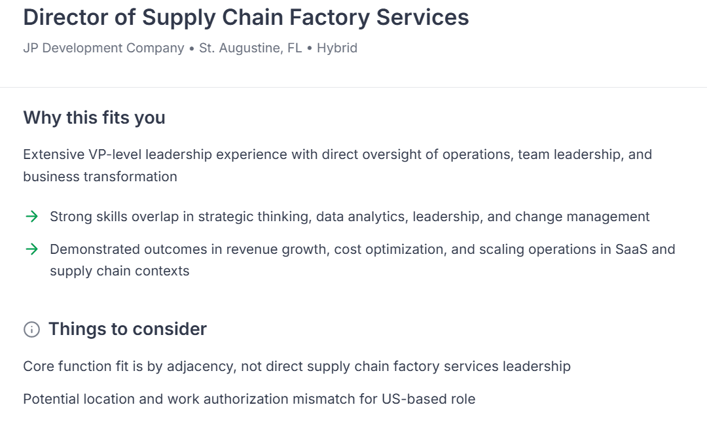Screen dimensions: 707x424
Task: Click the Things to consider heading
Action: 128,329
